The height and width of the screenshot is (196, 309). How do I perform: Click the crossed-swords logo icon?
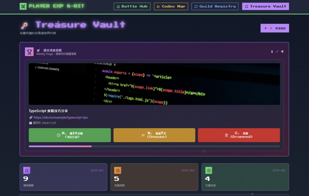tap(23, 6)
